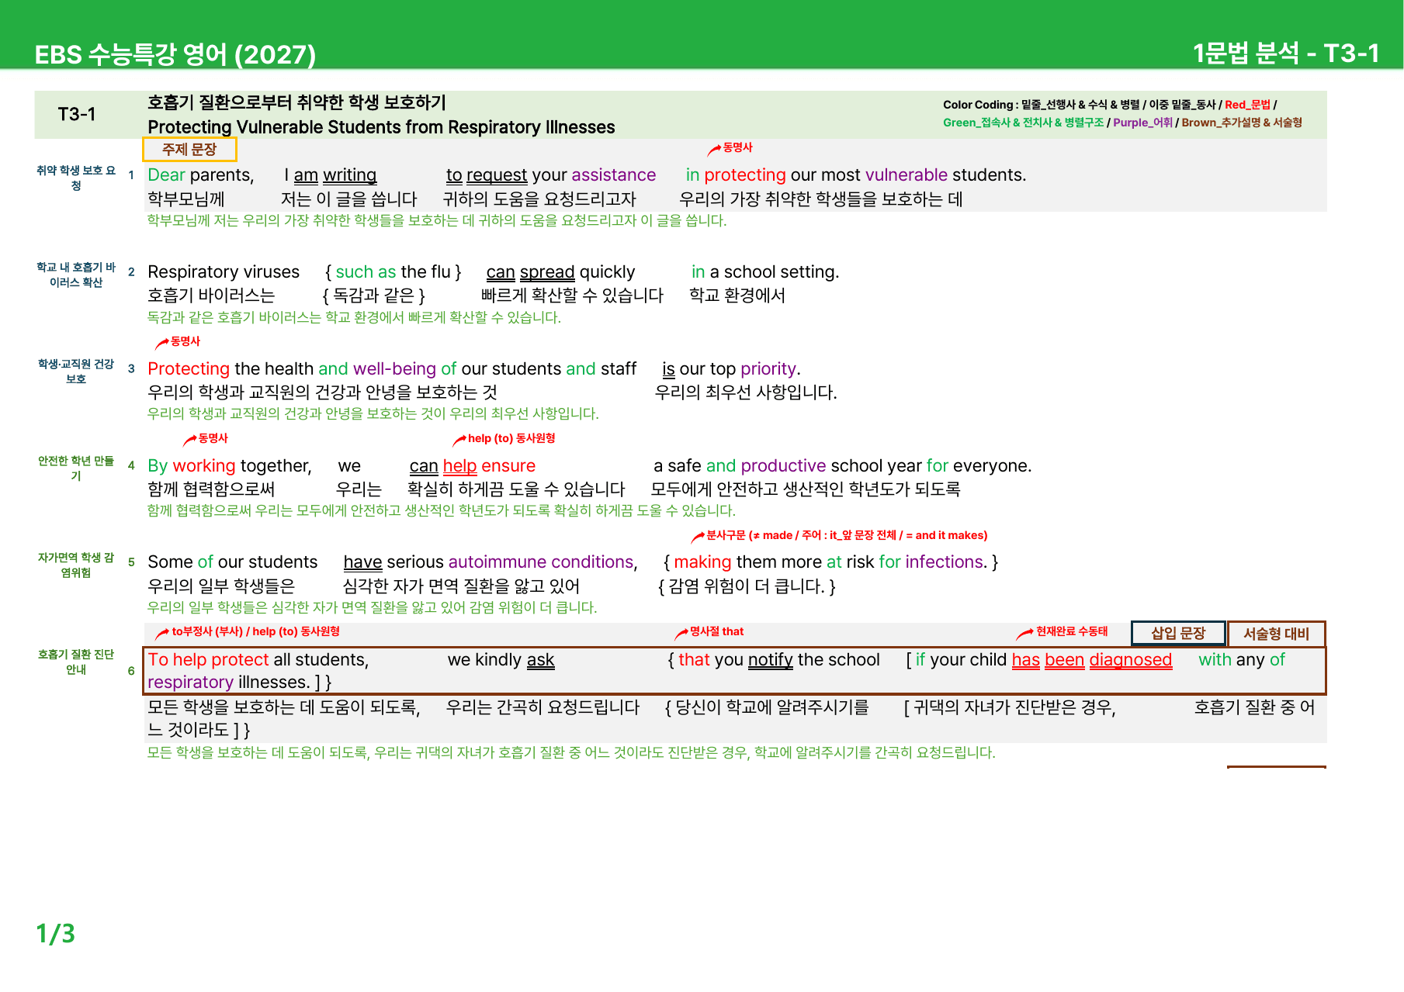The width and height of the screenshot is (1404, 992).
Task: Click the purple word 'infections'
Action: (x=945, y=562)
